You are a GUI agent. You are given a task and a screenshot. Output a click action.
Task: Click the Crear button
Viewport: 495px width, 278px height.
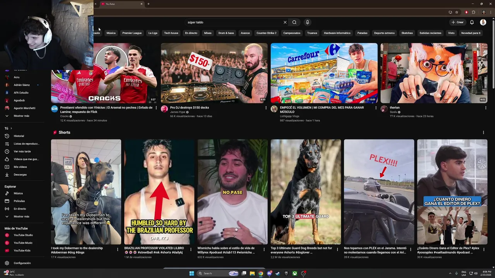tap(457, 22)
